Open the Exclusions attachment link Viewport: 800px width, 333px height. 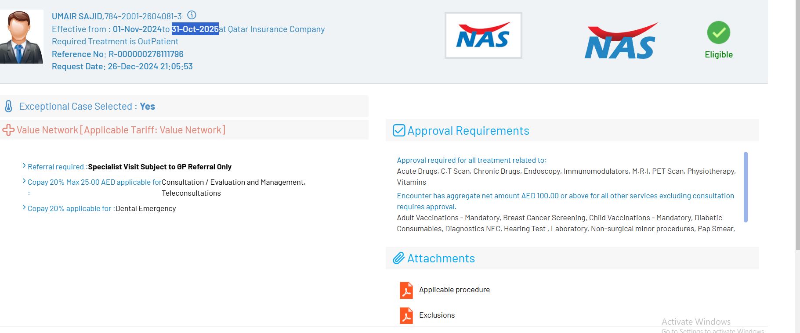pyautogui.click(x=437, y=315)
